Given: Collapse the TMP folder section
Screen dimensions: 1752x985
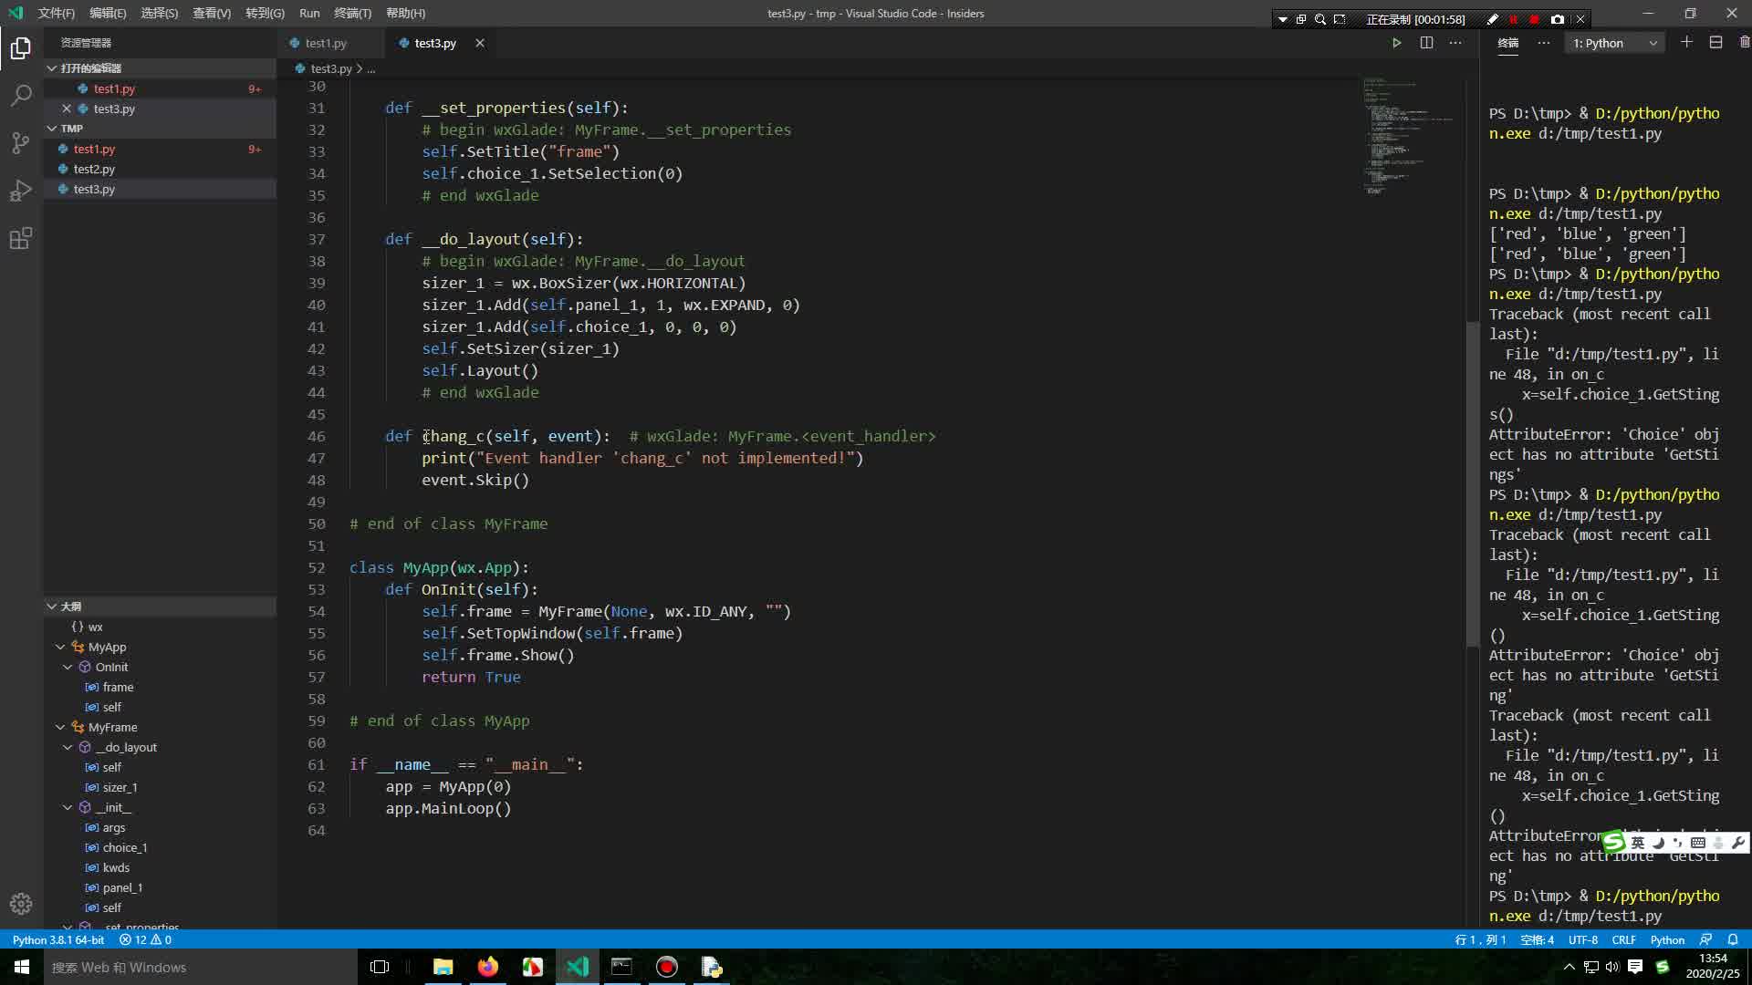Looking at the screenshot, I should coord(52,129).
